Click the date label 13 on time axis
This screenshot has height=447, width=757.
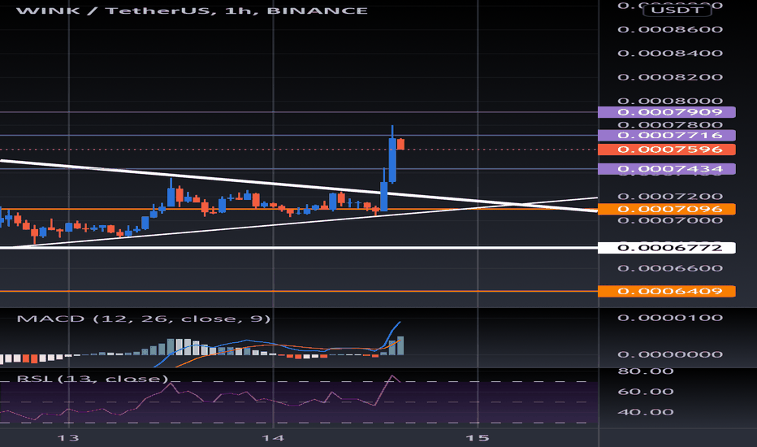click(x=68, y=438)
